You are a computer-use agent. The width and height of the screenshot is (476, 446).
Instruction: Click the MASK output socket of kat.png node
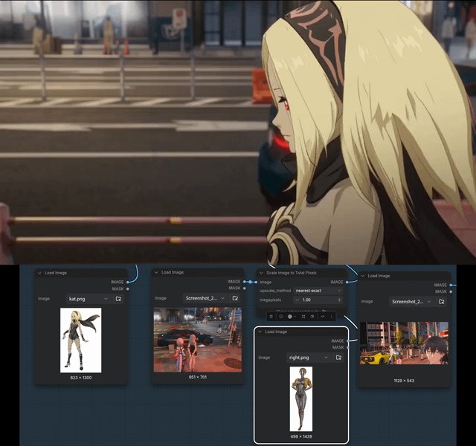(128, 289)
